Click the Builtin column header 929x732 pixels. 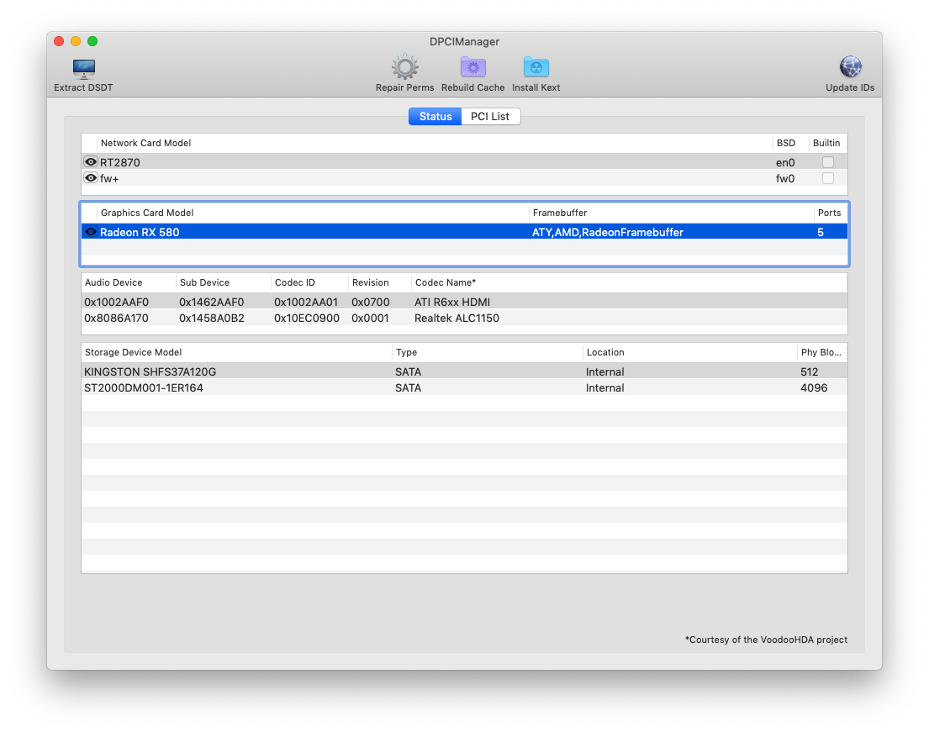[827, 143]
